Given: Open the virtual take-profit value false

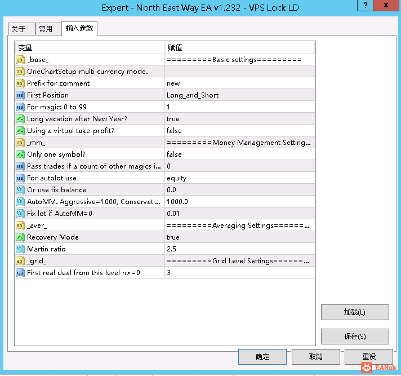Looking at the screenshot, I should pyautogui.click(x=239, y=131).
